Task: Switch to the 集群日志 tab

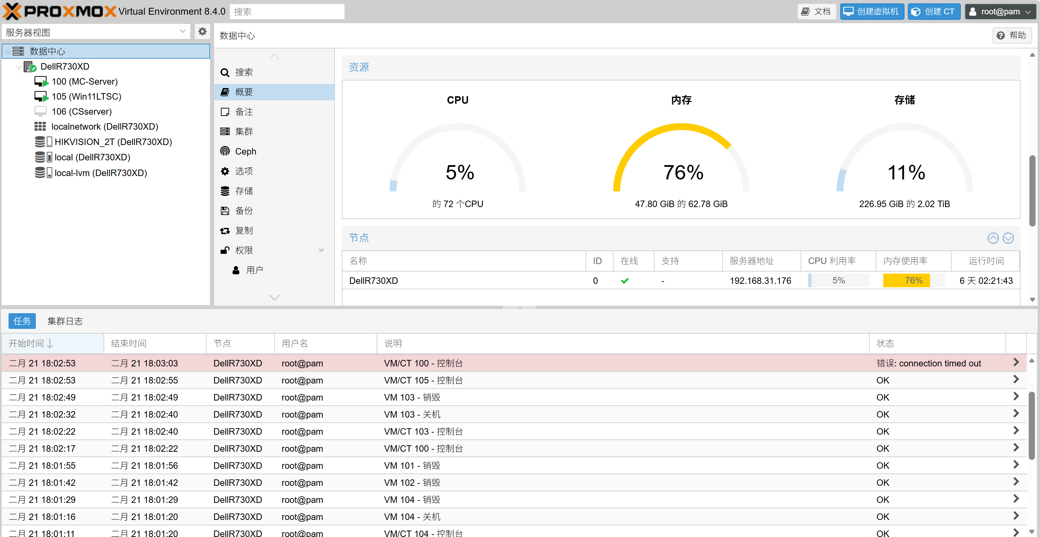Action: pyautogui.click(x=65, y=321)
